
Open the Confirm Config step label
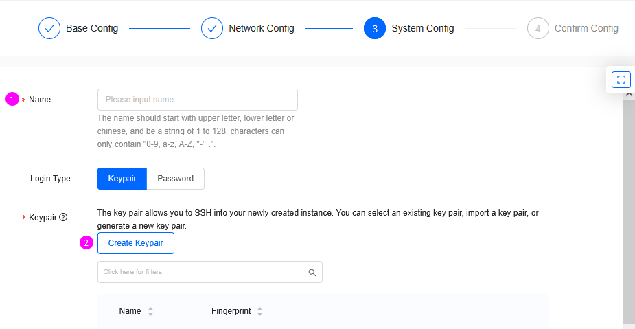pyautogui.click(x=586, y=28)
